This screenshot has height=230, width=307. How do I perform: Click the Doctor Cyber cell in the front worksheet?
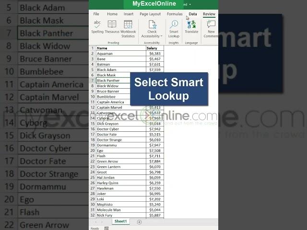click(121, 129)
